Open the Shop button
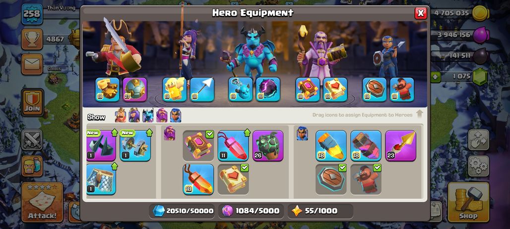510x229 pixels. tap(468, 202)
